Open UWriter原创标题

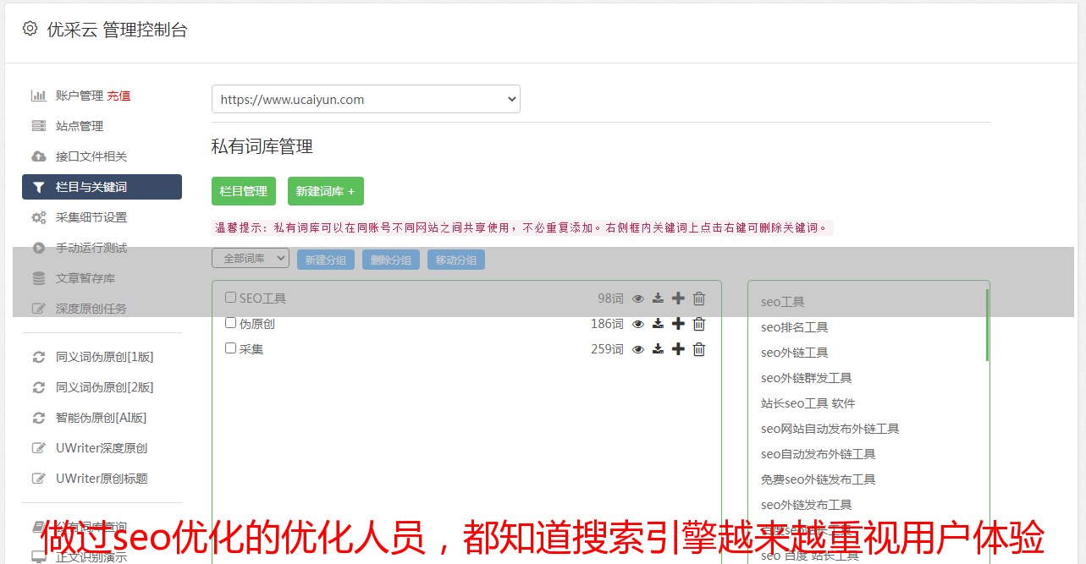[102, 479]
